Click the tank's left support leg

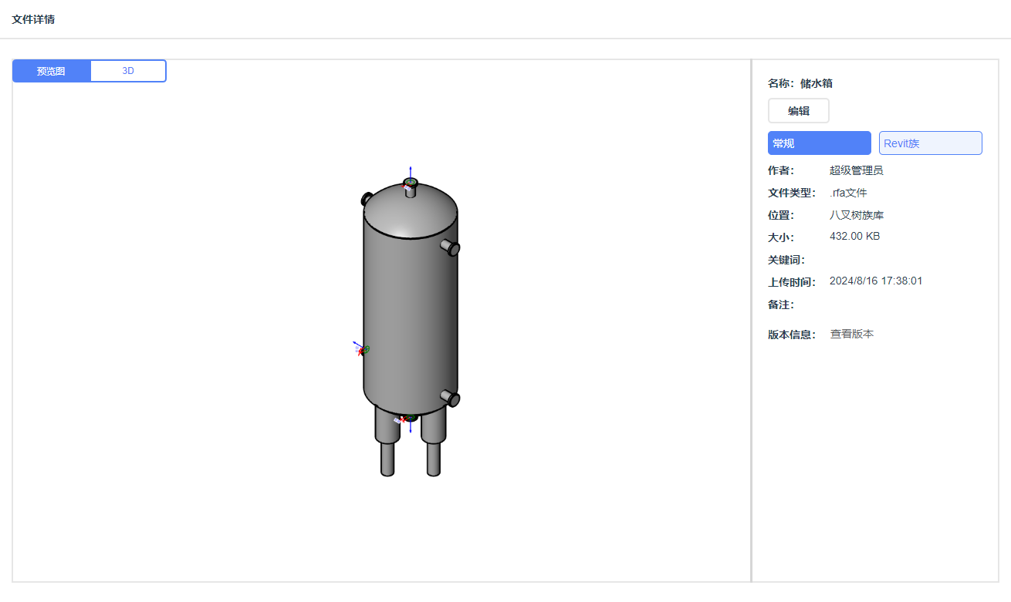tap(387, 447)
